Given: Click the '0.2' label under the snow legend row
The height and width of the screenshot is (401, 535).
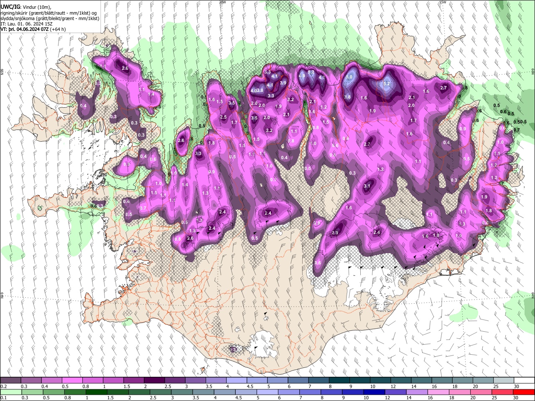Looking at the screenshot, I should click(4, 386).
